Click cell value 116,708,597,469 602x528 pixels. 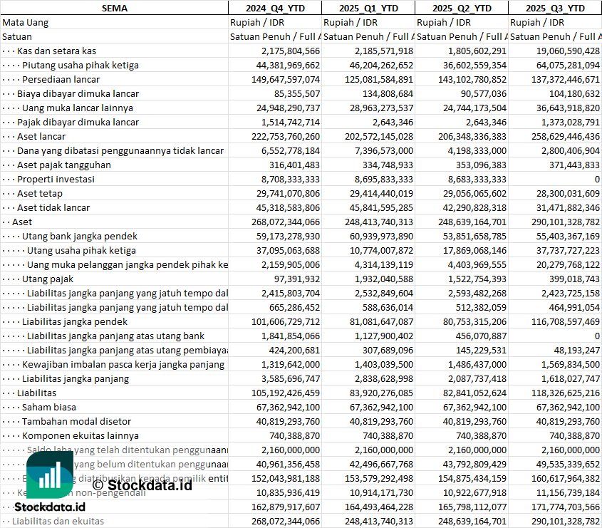pyautogui.click(x=566, y=322)
